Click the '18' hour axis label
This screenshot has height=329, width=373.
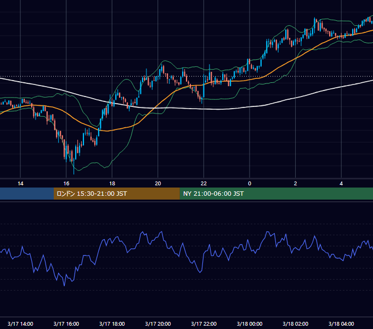tap(112, 184)
